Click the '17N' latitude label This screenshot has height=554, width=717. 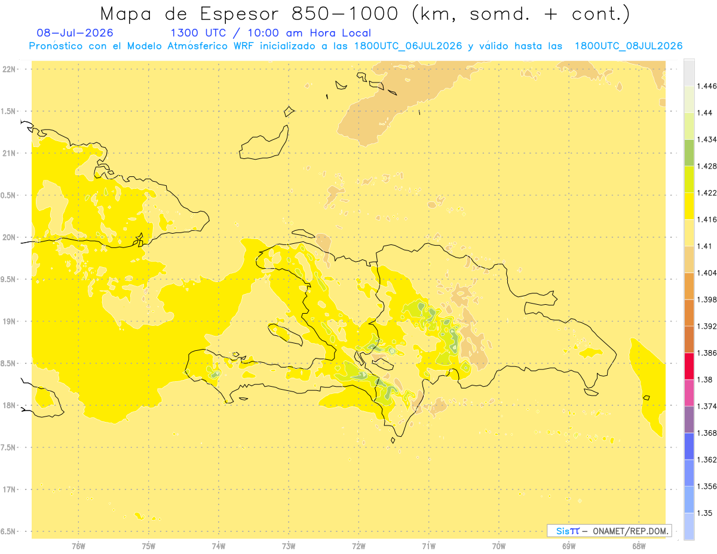[9, 489]
